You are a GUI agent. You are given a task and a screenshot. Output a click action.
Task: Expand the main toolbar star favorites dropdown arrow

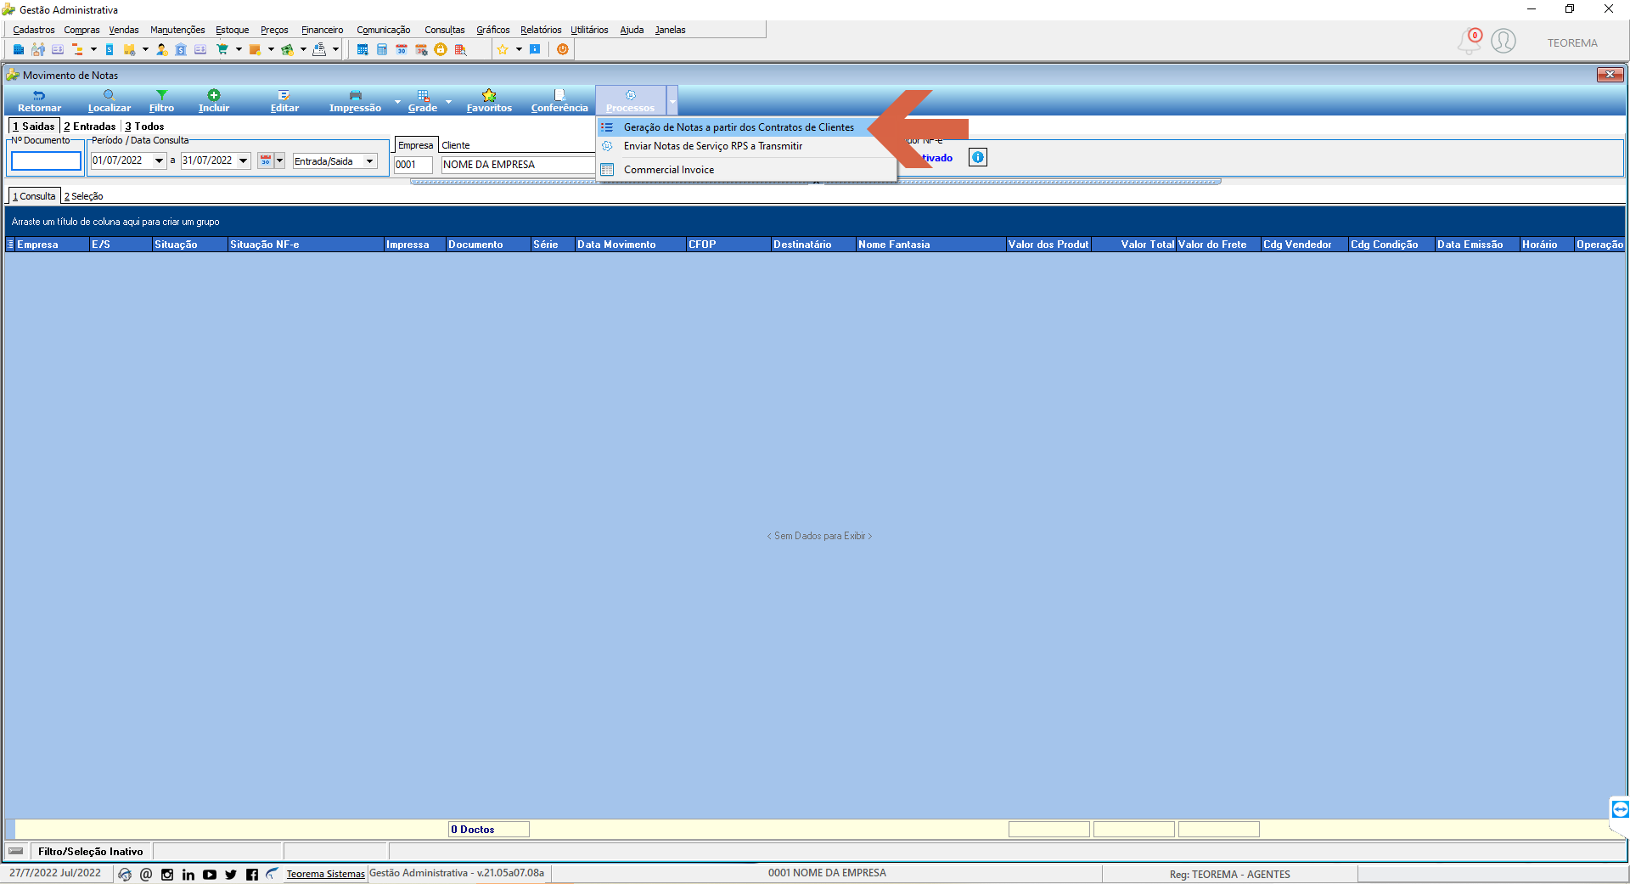pyautogui.click(x=519, y=49)
